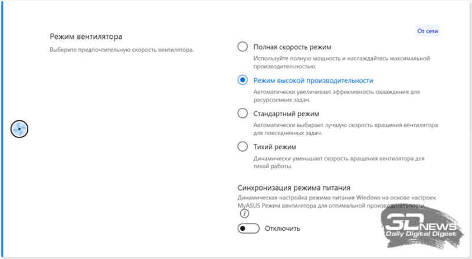Screen dimensions: 472x259
Task: Click the Тихий режим label text
Action: (274, 146)
